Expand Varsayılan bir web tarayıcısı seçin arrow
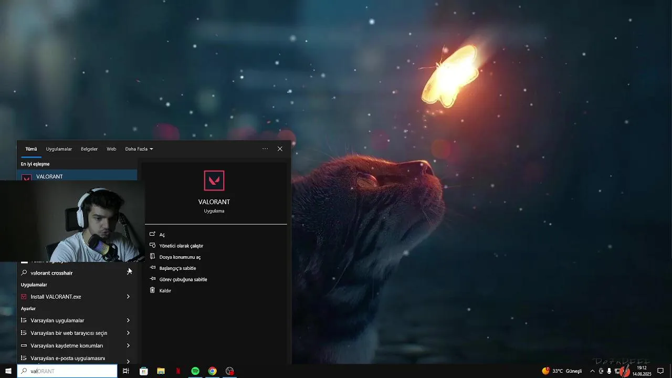The image size is (672, 378). pos(128,333)
